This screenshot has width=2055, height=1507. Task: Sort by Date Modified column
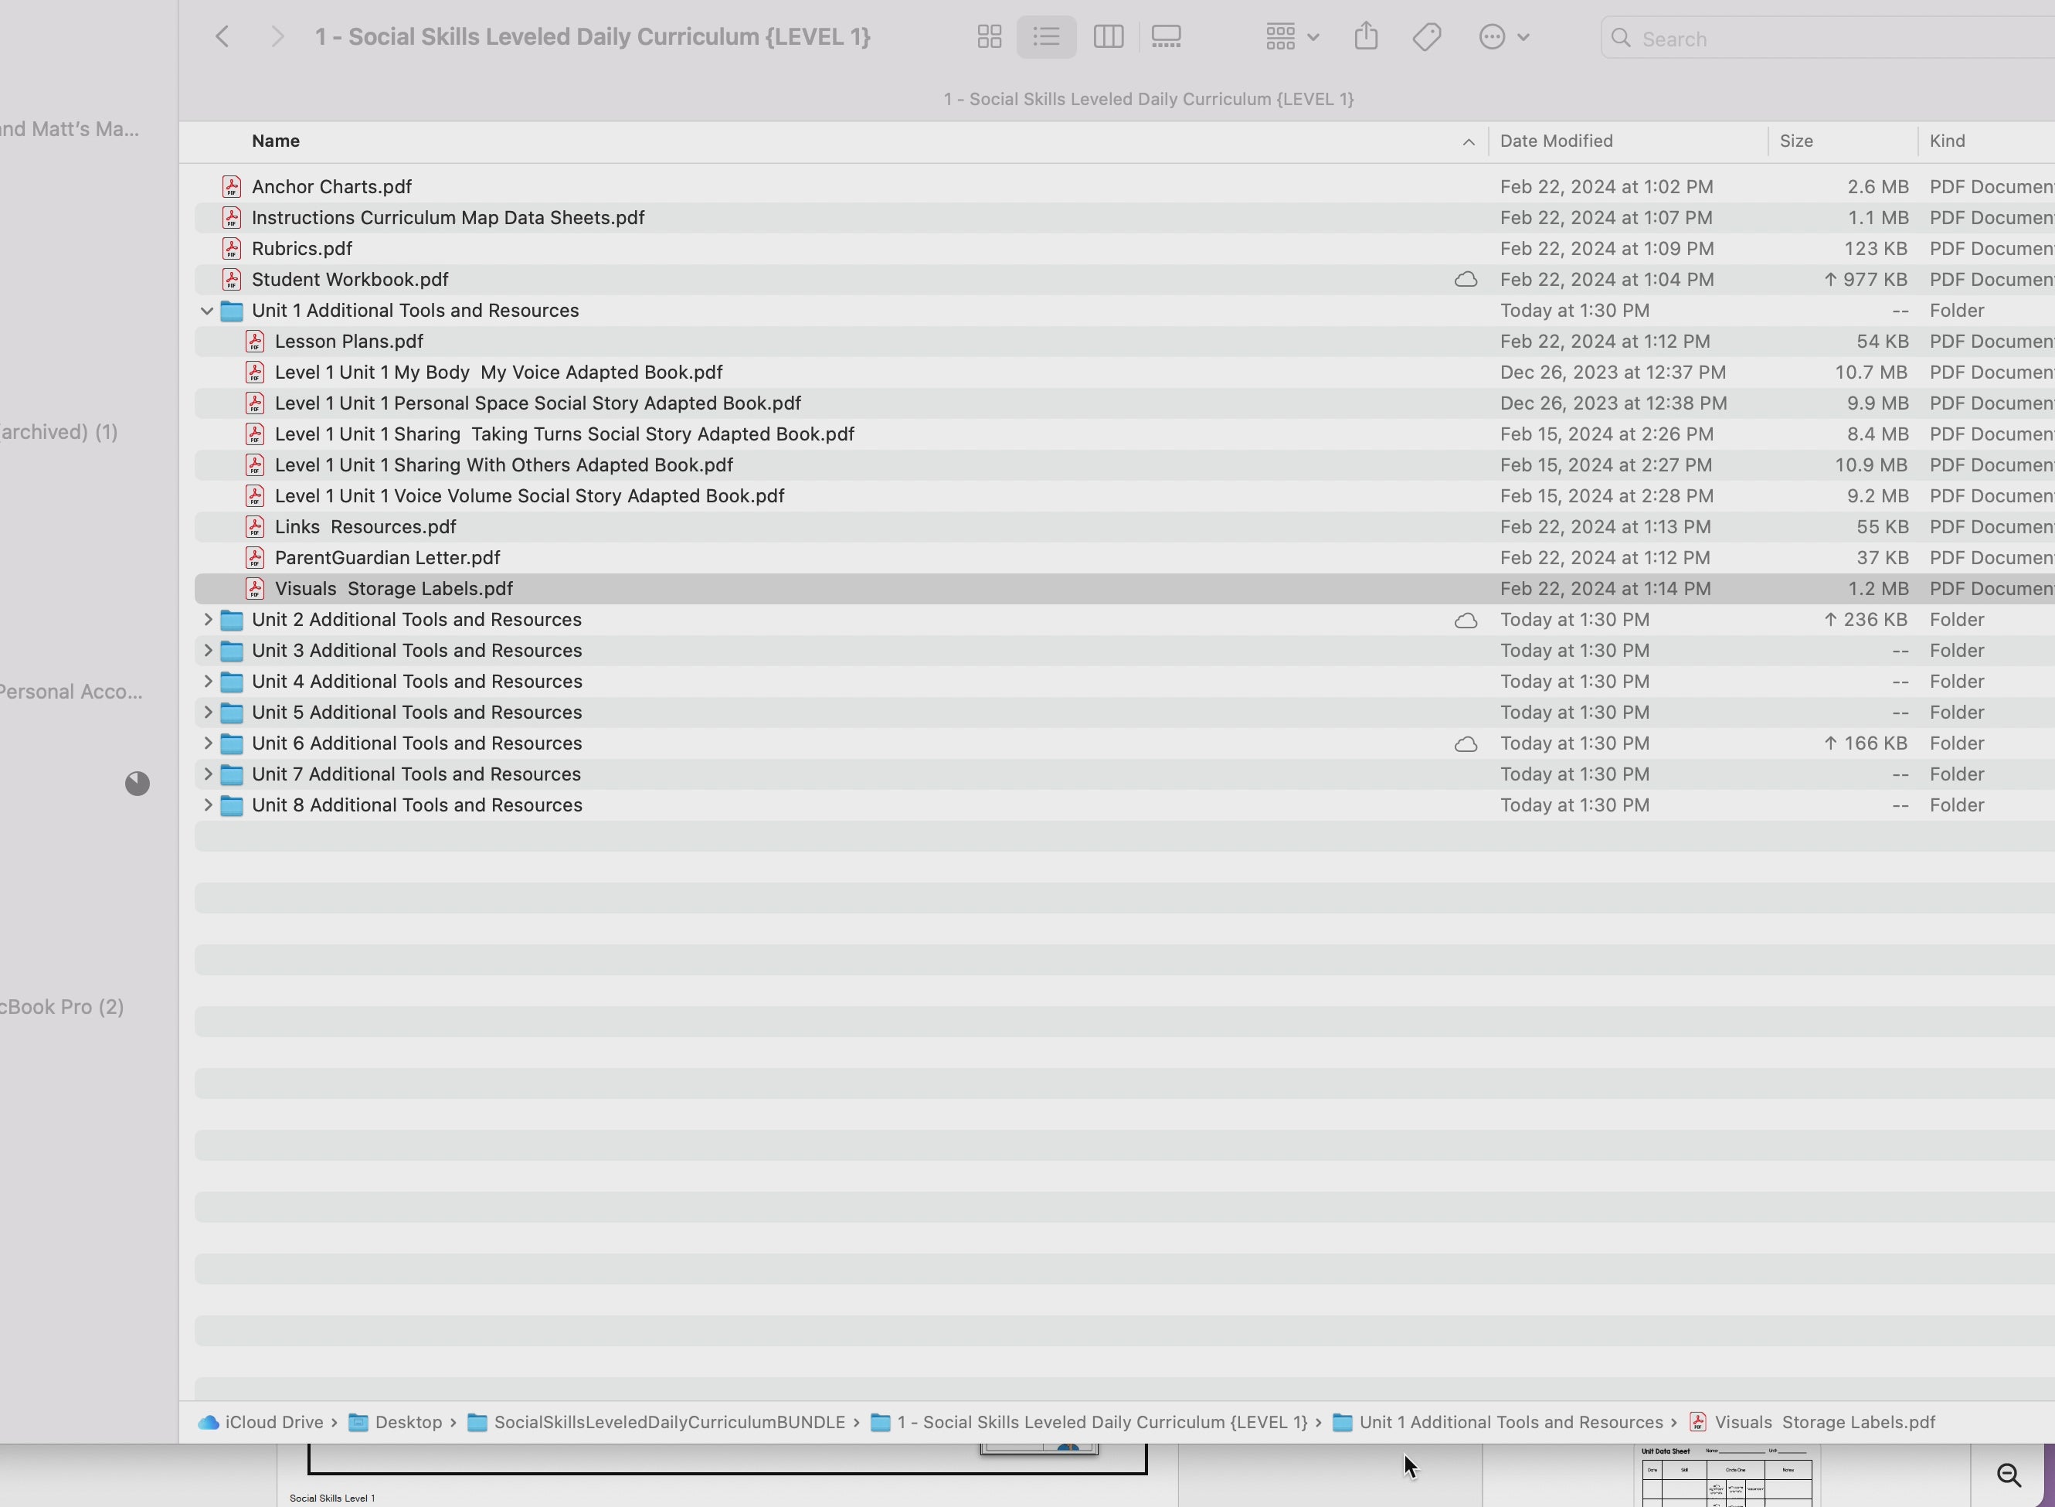pyautogui.click(x=1555, y=141)
